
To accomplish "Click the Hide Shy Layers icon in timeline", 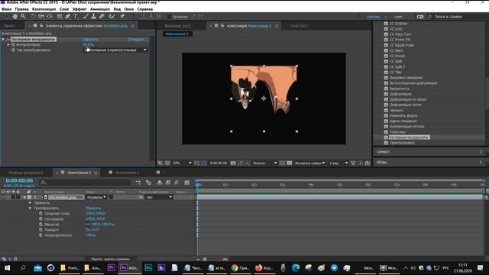I will coord(160,183).
